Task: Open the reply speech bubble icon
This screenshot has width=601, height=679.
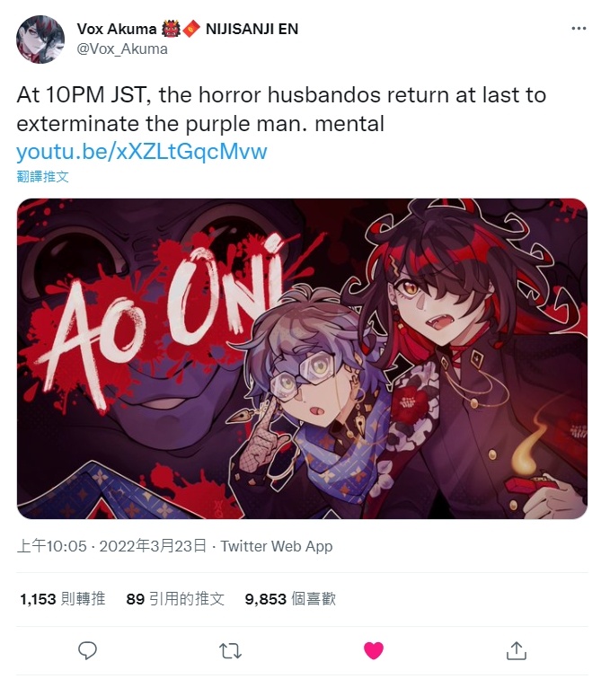Action: pyautogui.click(x=87, y=650)
